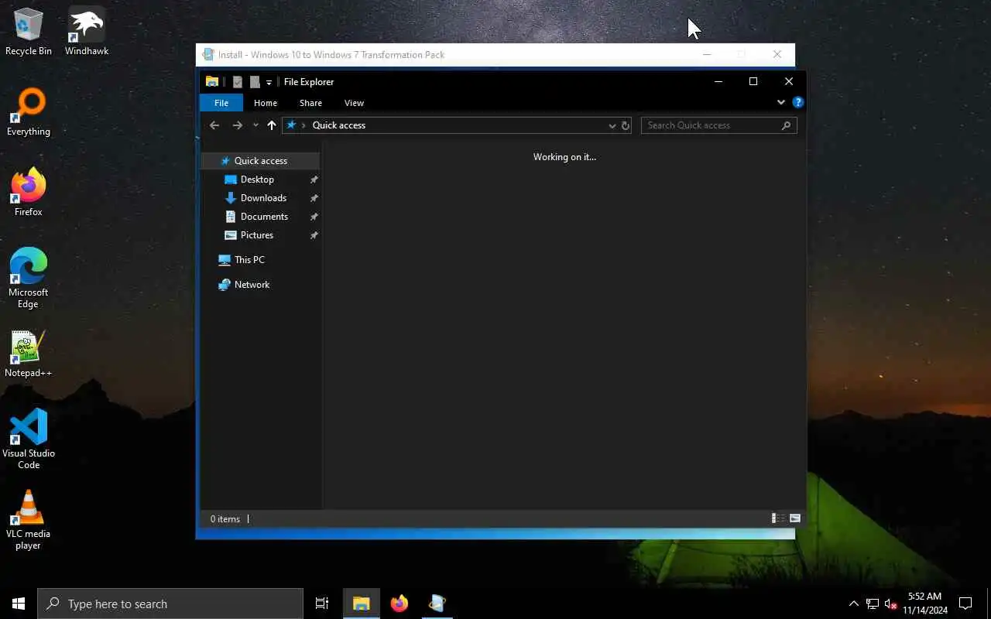
Task: Click Firefox taskbar icon
Action: click(x=399, y=604)
